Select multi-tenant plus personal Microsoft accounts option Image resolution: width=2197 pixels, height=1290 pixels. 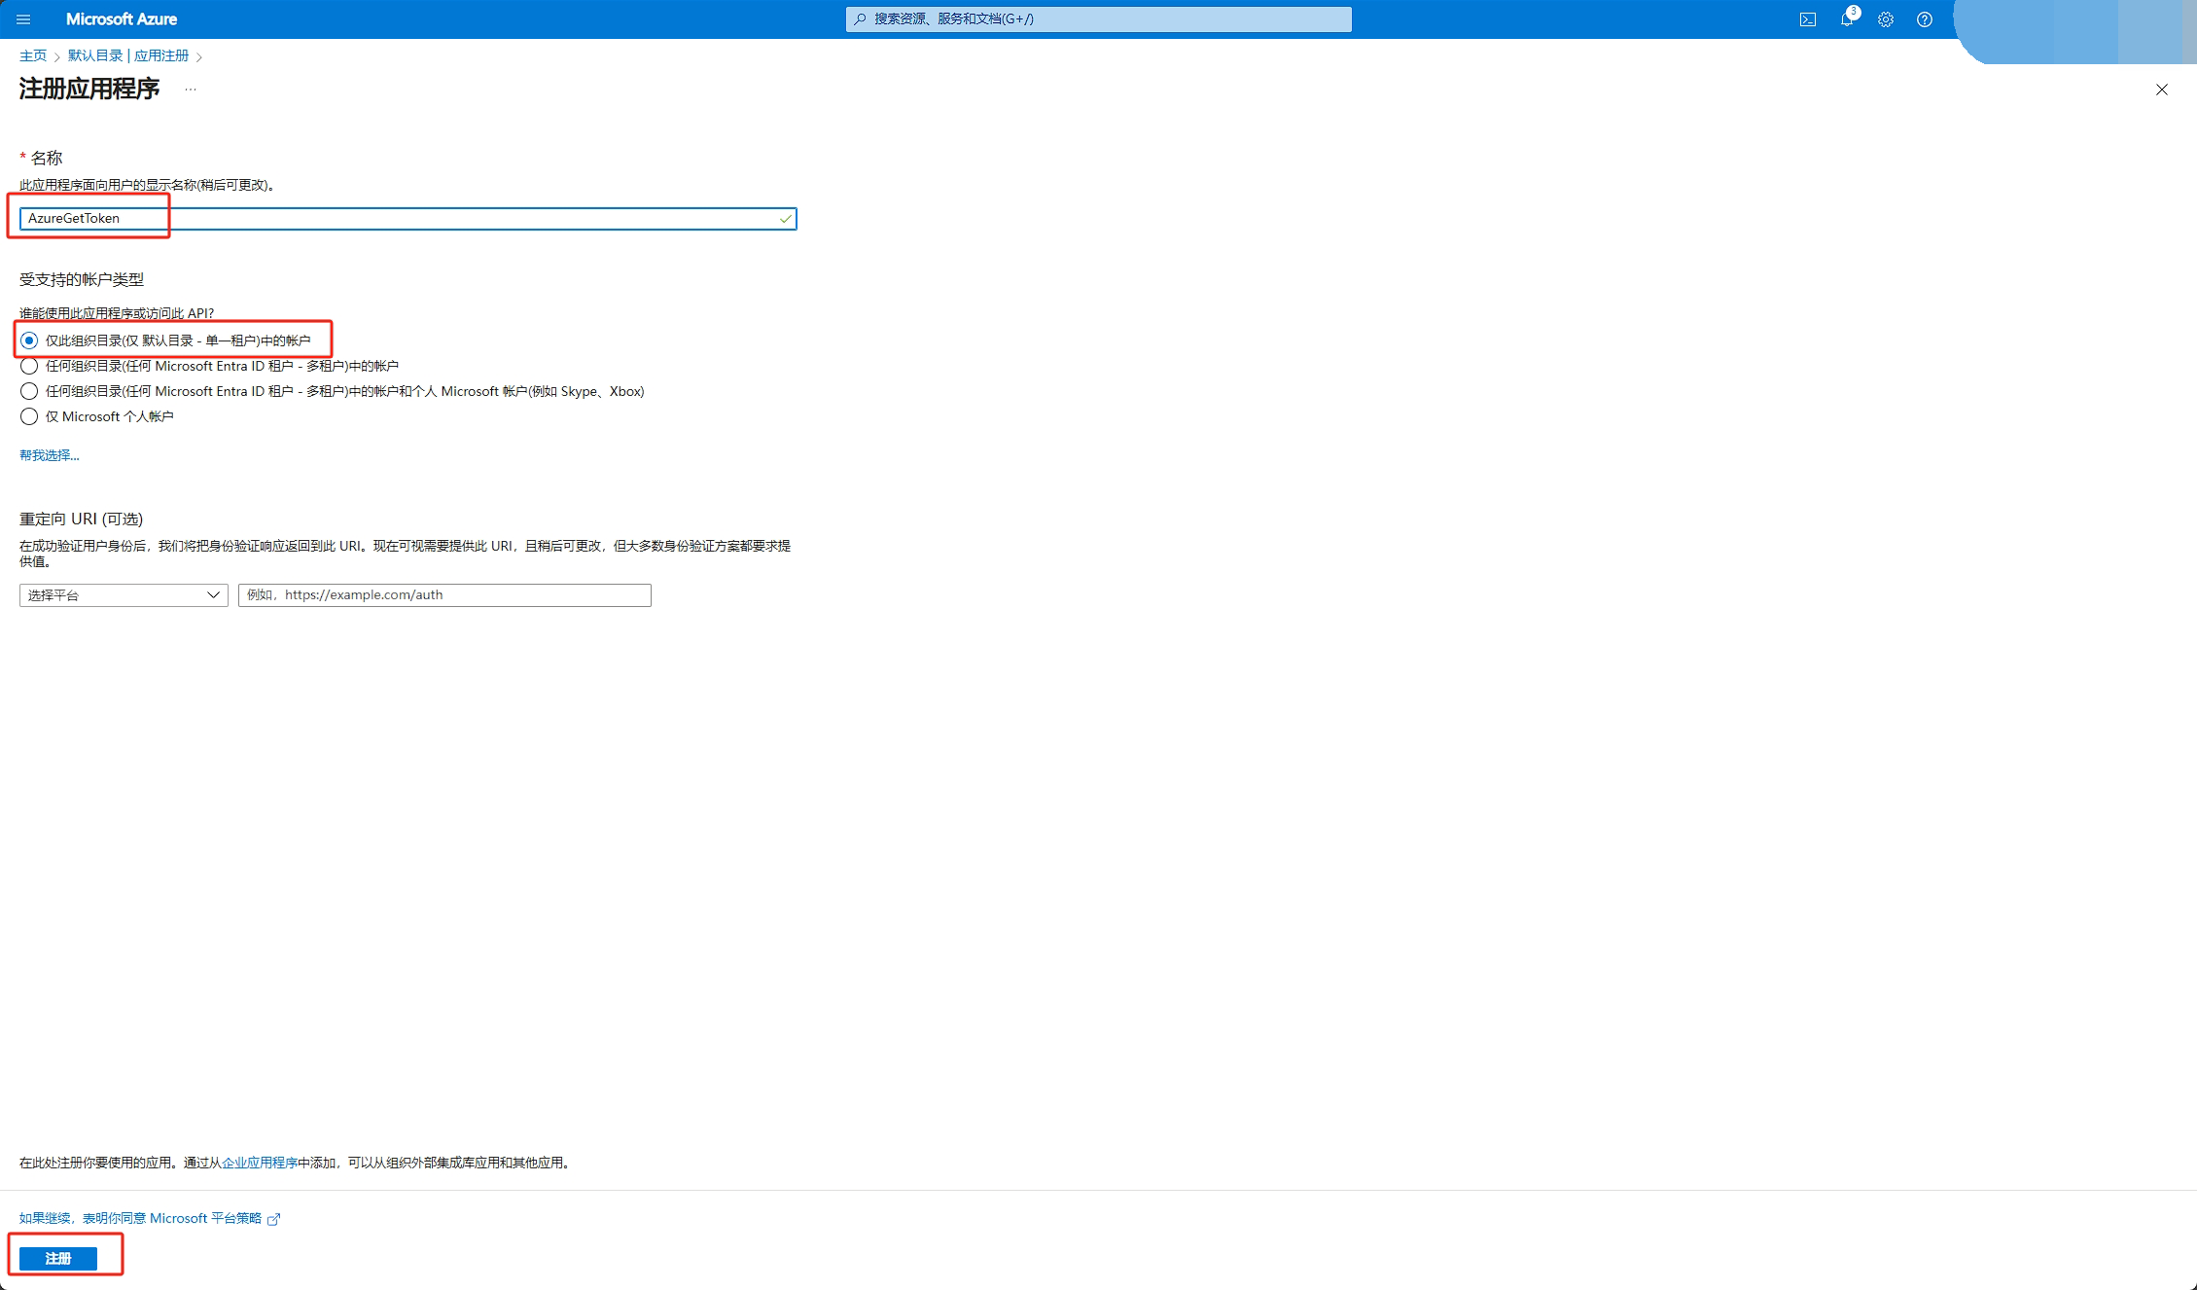tap(29, 391)
